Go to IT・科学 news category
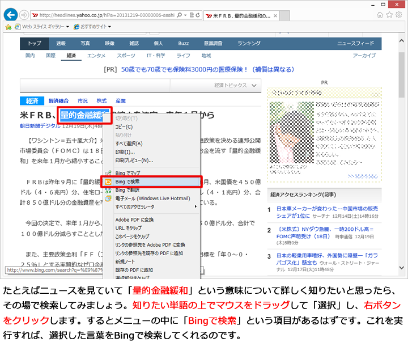 [156, 56]
